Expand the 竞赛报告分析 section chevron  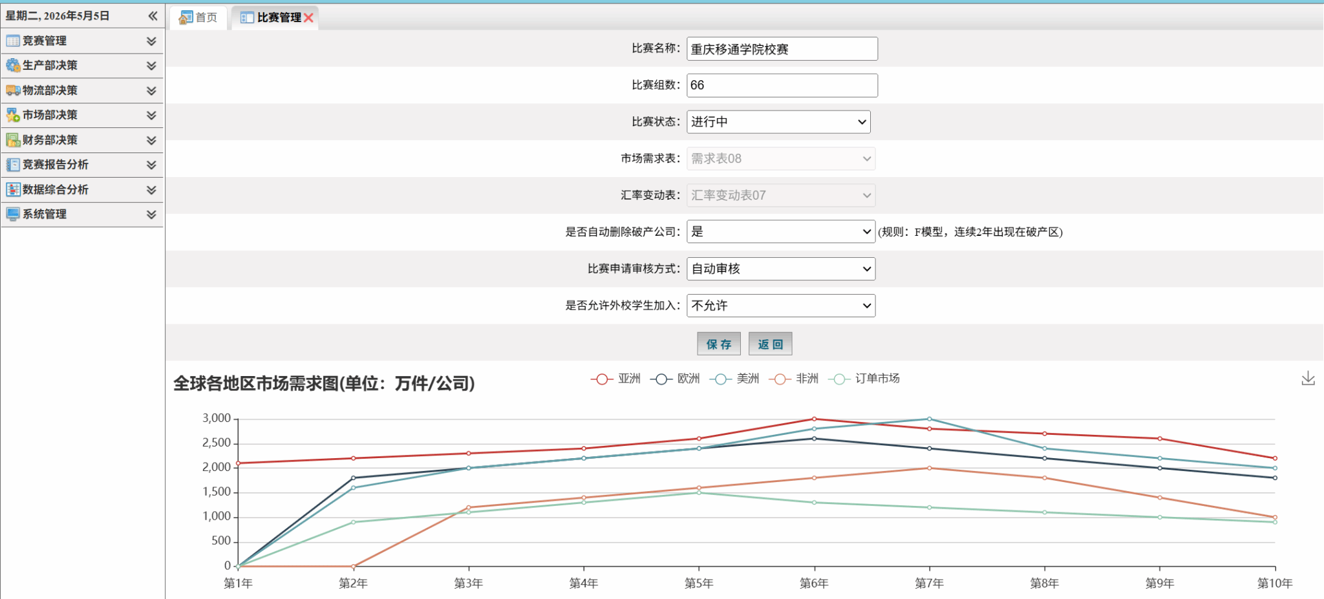[151, 165]
